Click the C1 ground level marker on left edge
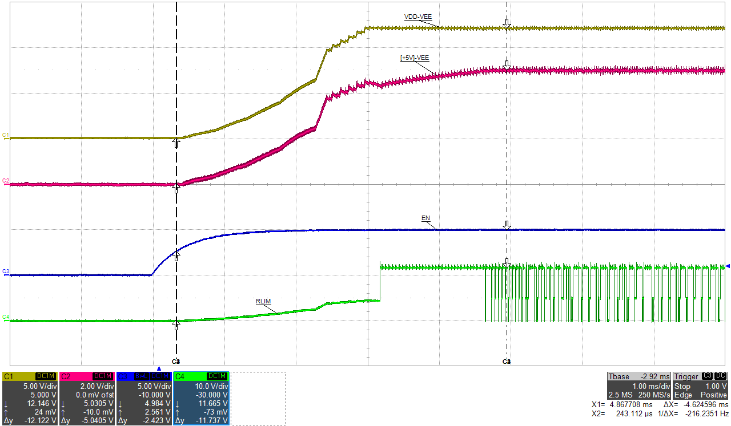 click(6, 135)
